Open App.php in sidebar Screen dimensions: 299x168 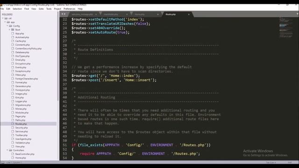[x=20, y=34]
